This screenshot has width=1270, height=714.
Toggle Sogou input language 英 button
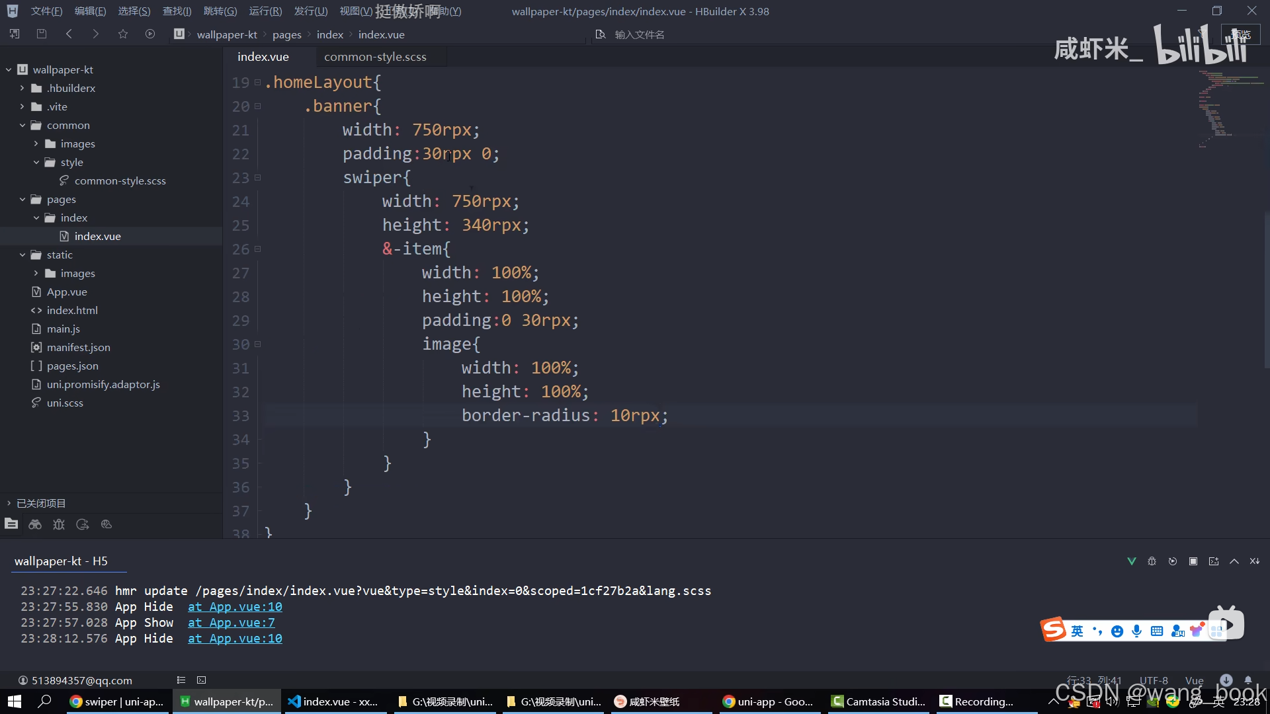[x=1078, y=631]
